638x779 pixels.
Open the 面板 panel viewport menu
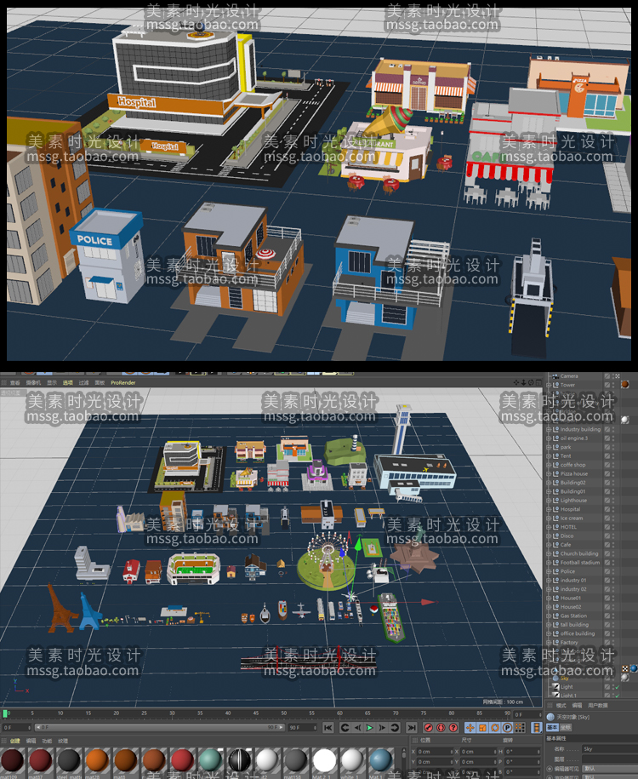[x=100, y=382]
